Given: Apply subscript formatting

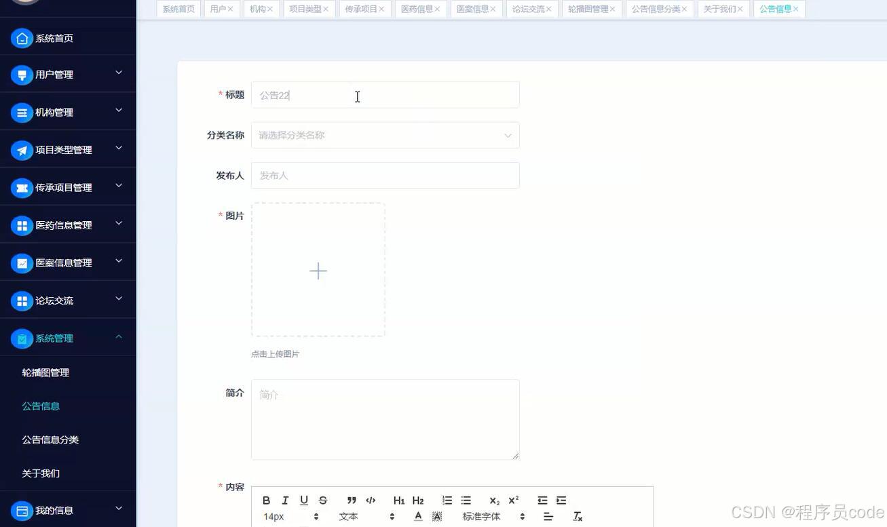Looking at the screenshot, I should (x=495, y=501).
